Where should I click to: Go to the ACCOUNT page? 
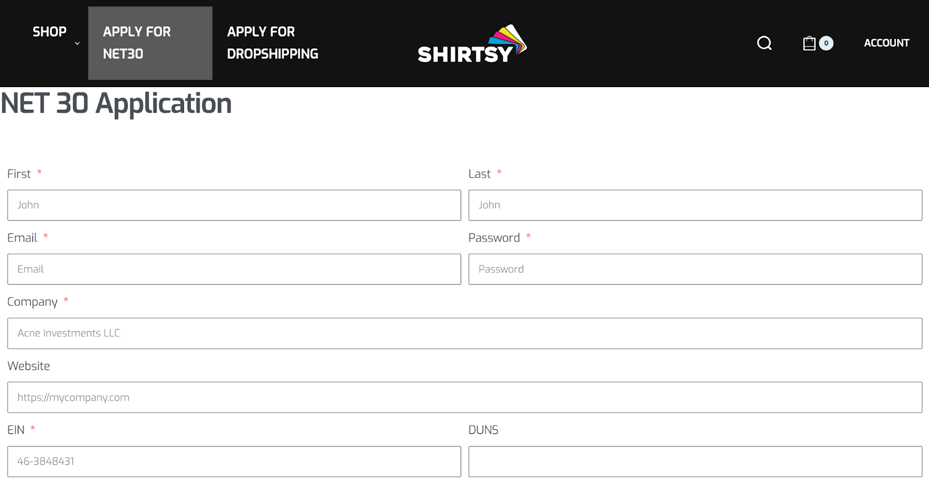(886, 42)
